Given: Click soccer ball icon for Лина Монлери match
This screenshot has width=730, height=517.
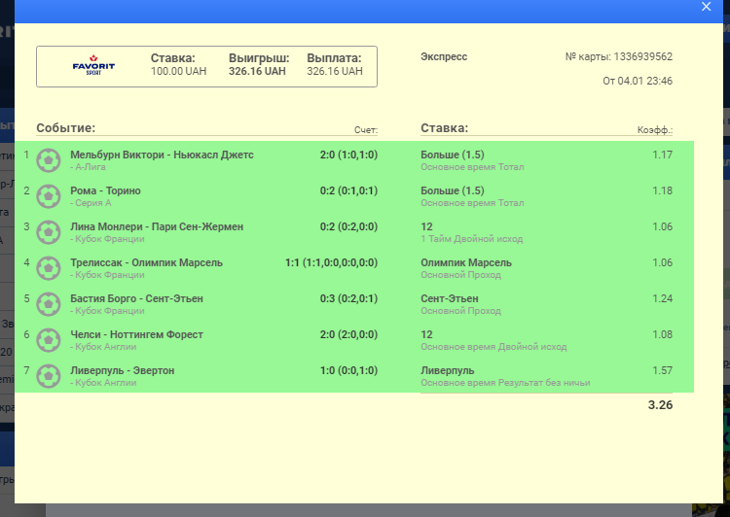Looking at the screenshot, I should 49,232.
